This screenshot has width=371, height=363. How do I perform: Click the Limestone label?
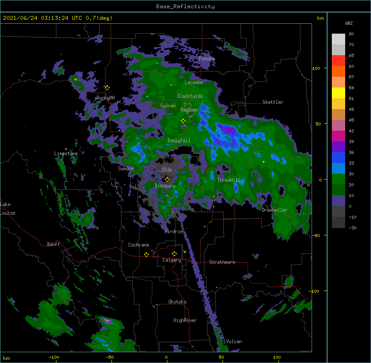pyautogui.click(x=66, y=153)
